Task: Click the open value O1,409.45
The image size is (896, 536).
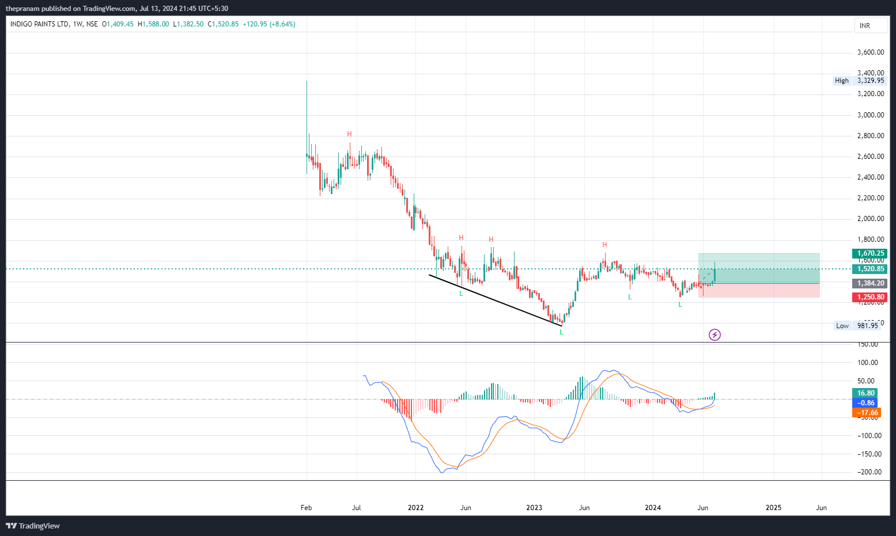Action: (118, 24)
